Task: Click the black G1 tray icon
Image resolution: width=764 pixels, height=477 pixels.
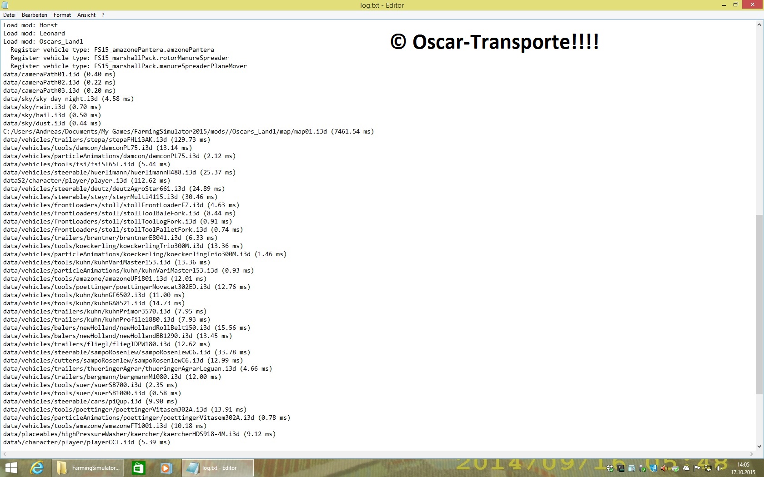Action: [621, 468]
